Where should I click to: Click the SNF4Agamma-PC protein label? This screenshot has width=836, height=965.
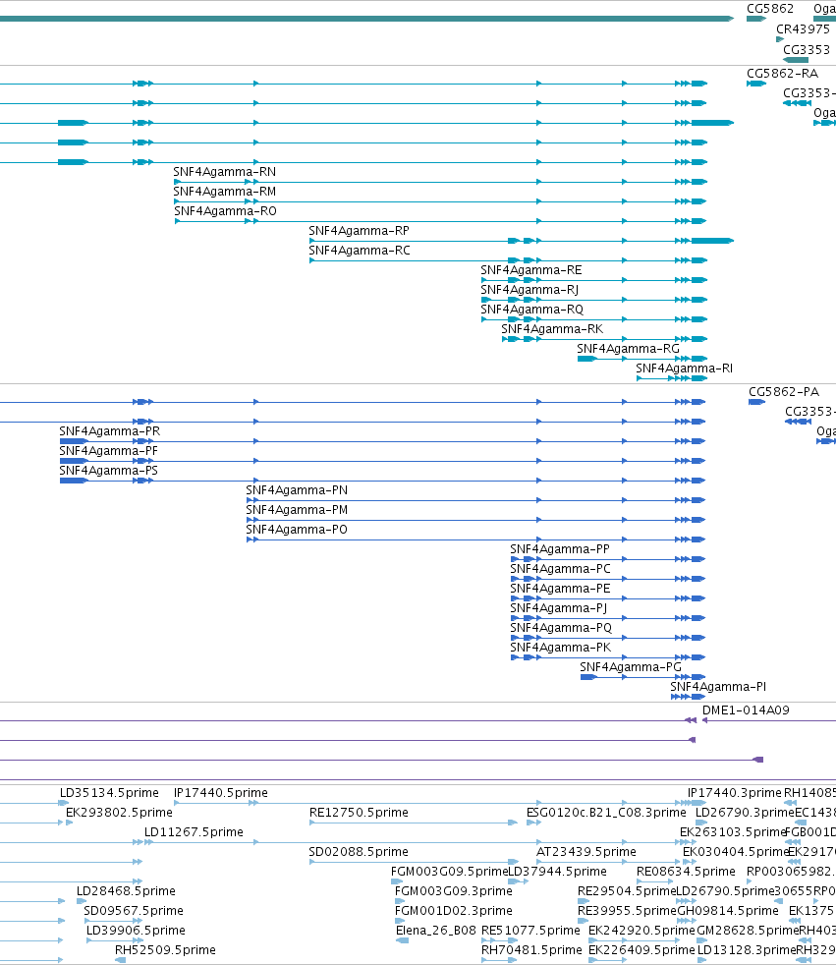(x=560, y=569)
